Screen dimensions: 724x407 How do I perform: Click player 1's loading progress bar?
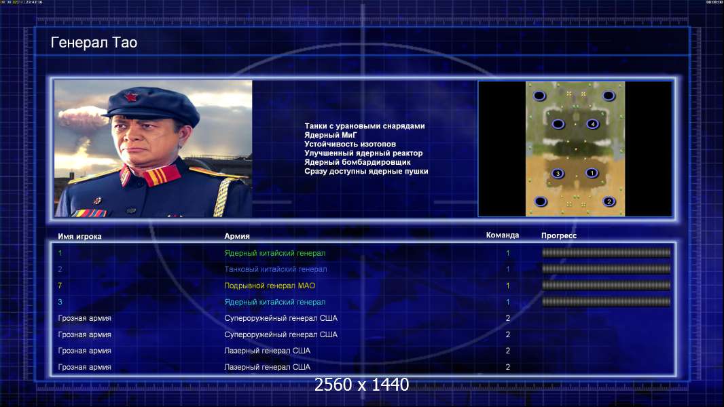[x=607, y=252]
